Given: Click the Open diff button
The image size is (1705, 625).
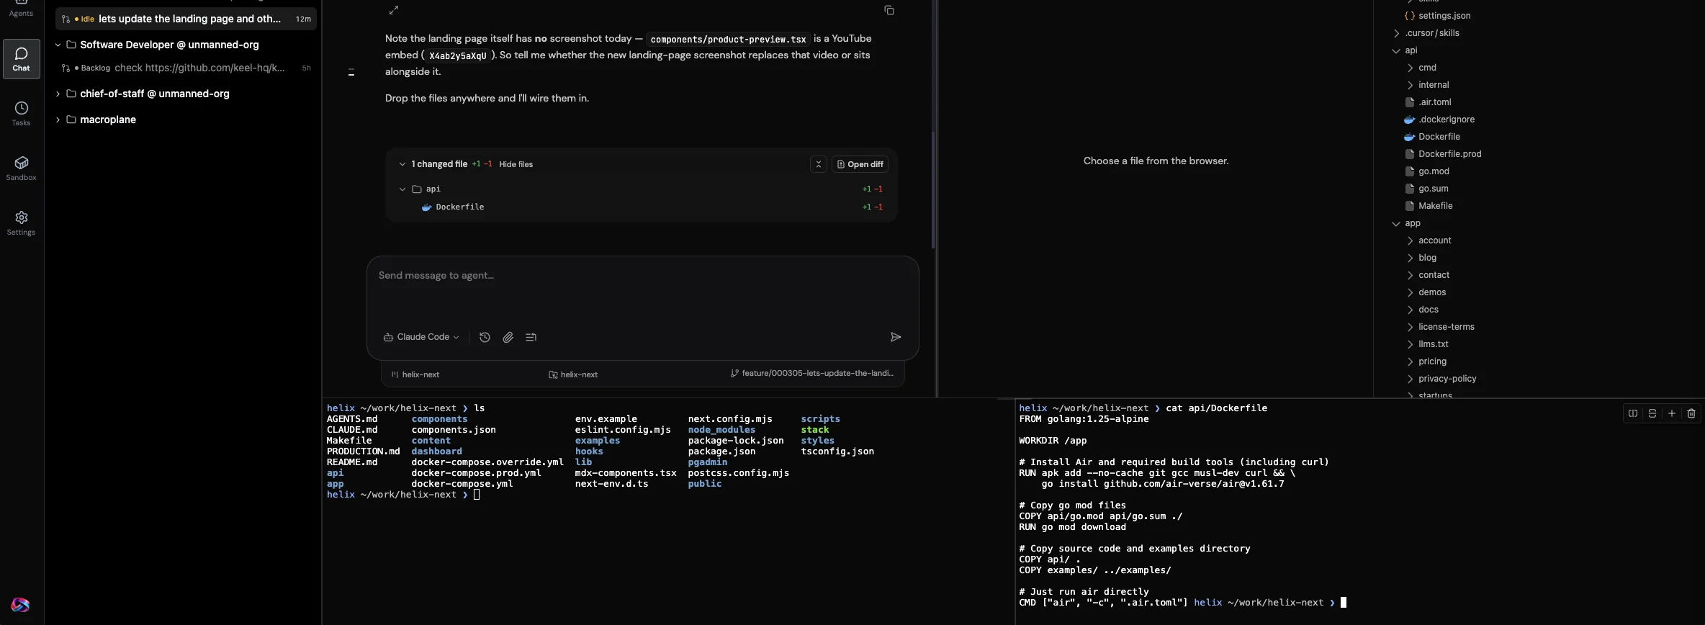Looking at the screenshot, I should click(x=860, y=164).
